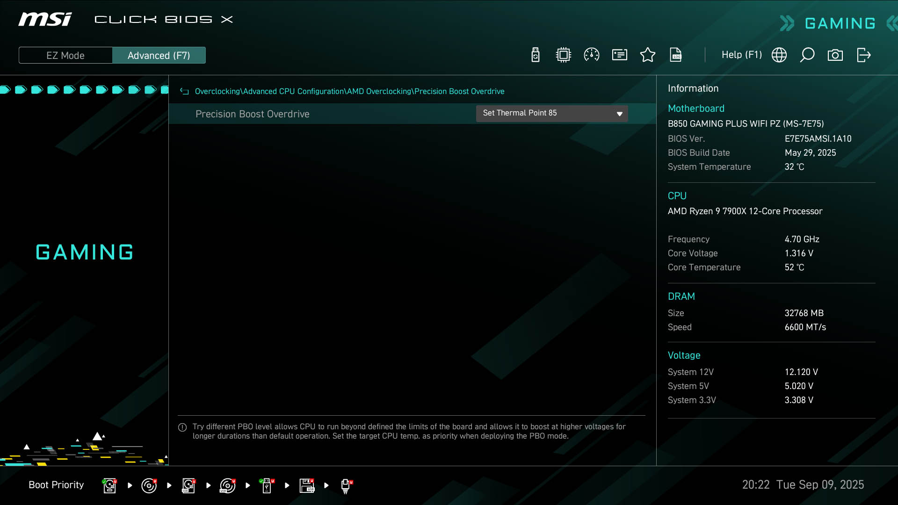The width and height of the screenshot is (898, 505).
Task: Click the dropdown arrow beside Set Thermal Point 85
Action: [620, 114]
